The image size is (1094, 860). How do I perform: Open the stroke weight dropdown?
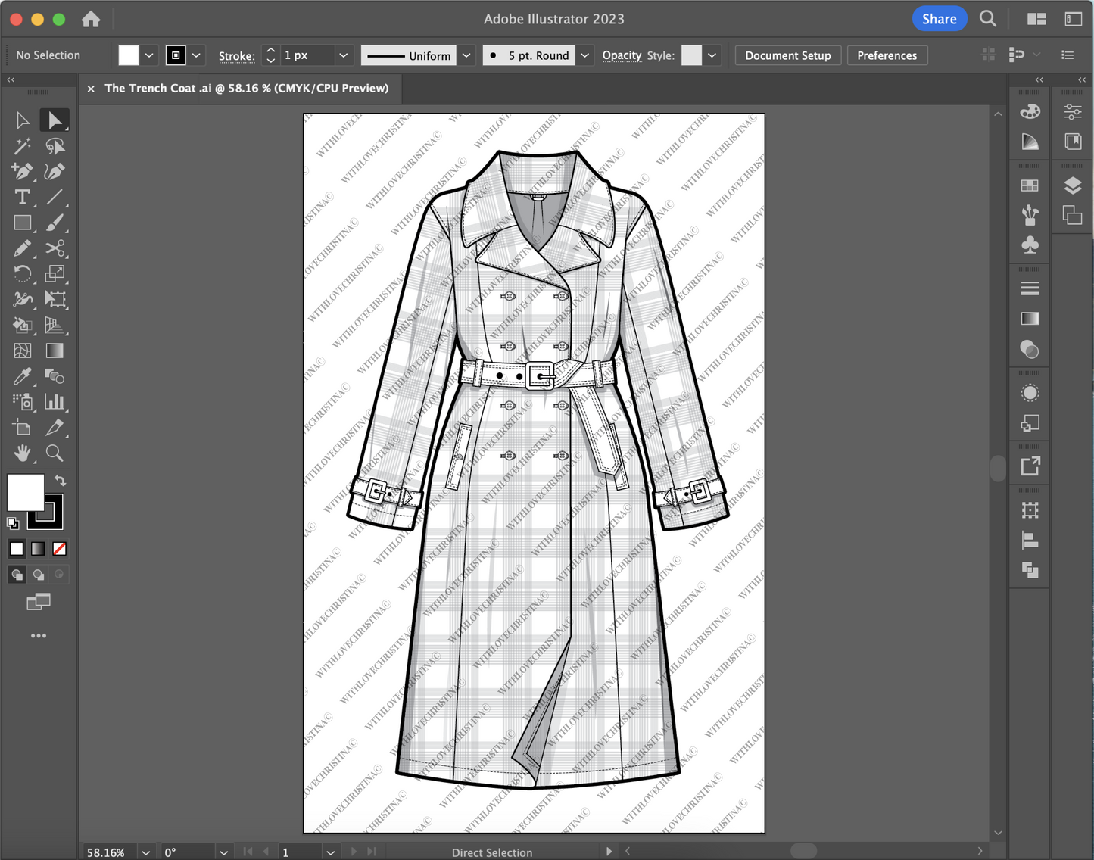[343, 55]
